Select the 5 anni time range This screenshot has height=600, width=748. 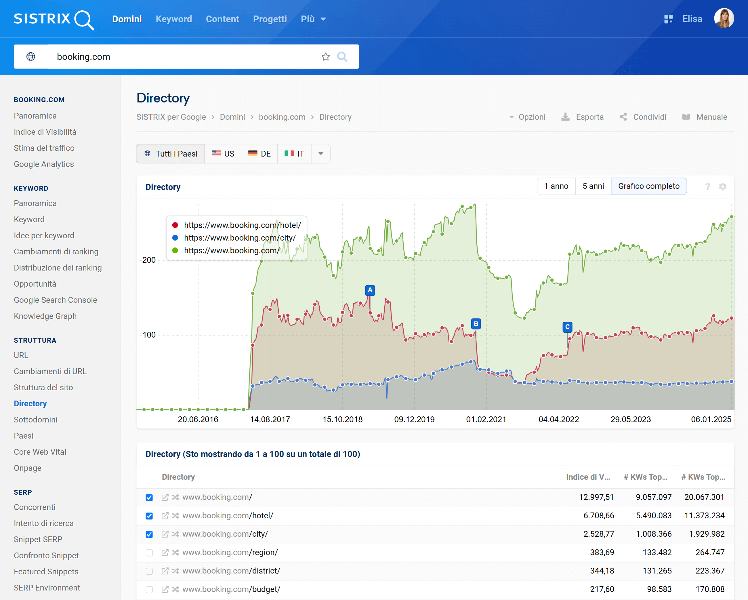[593, 186]
